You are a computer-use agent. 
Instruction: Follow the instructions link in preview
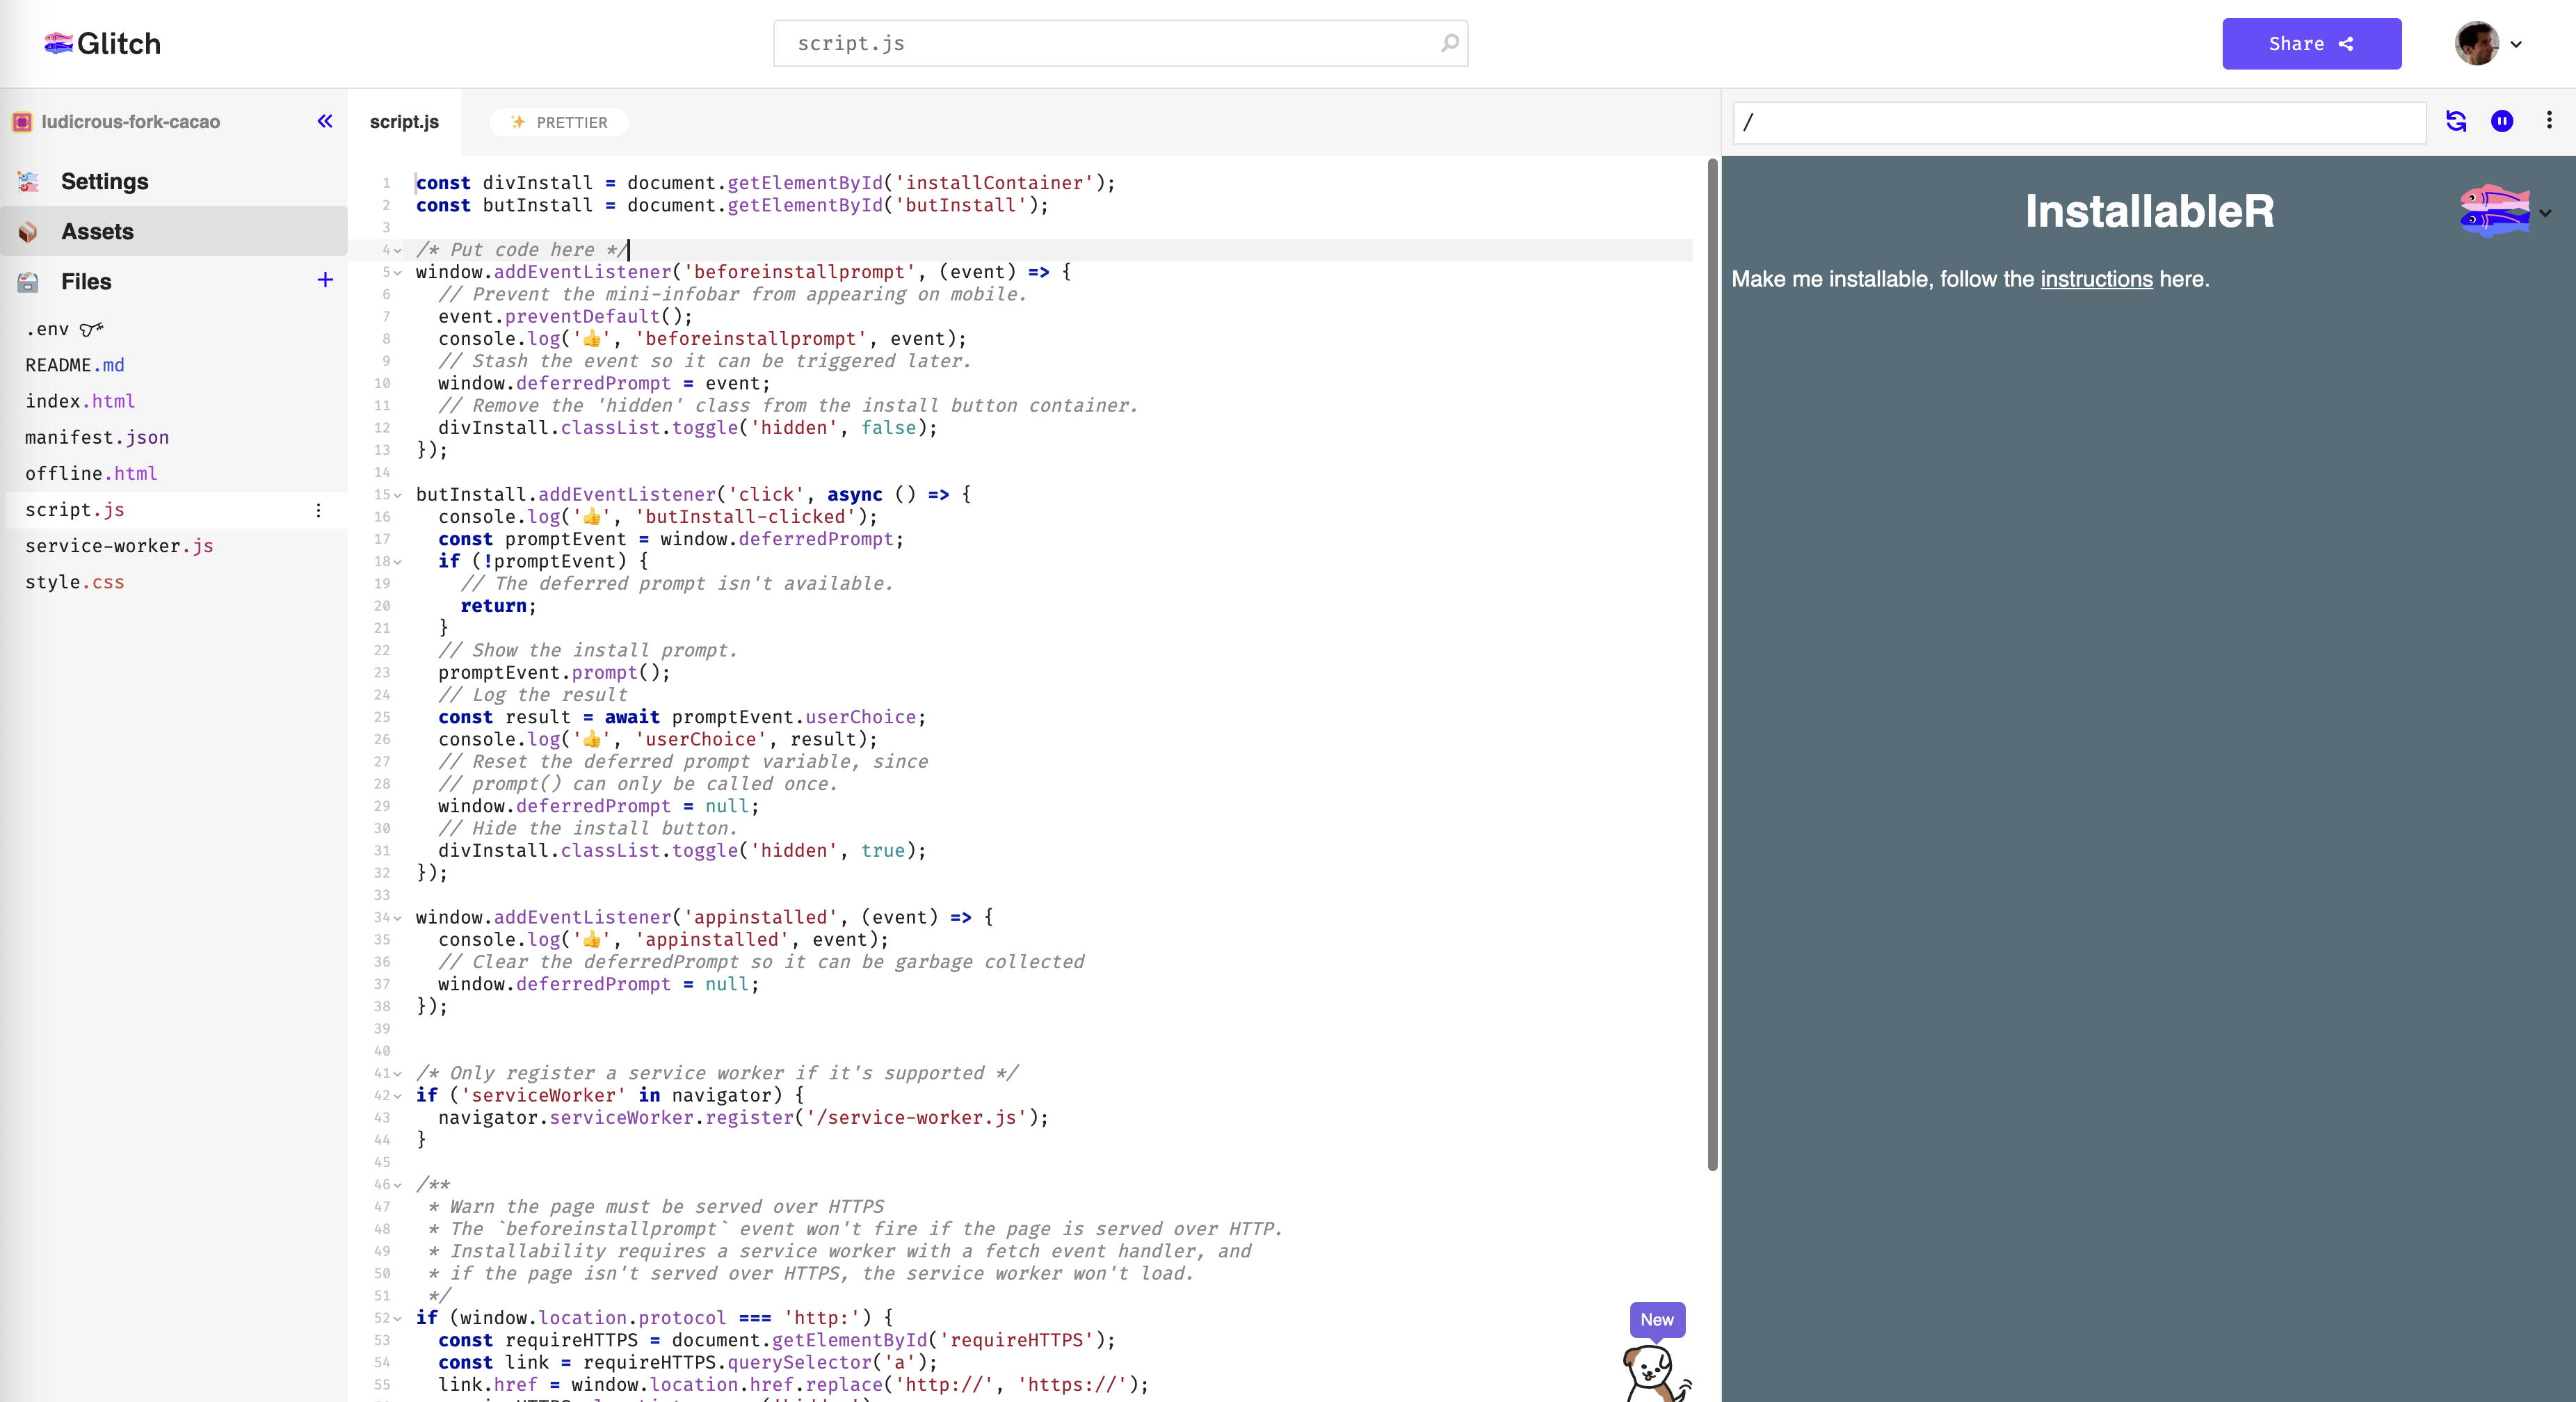[2096, 279]
